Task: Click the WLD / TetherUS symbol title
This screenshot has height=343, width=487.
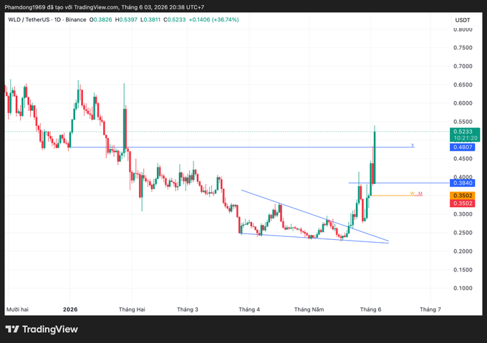Action: coord(29,19)
